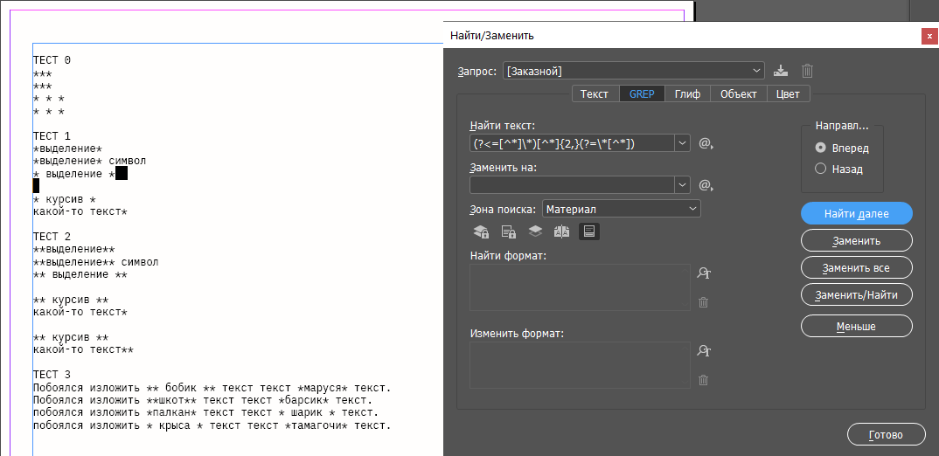Viewport: 939px width, 456px height.
Task: Click inside the Заменить на input field
Action: pyautogui.click(x=572, y=185)
